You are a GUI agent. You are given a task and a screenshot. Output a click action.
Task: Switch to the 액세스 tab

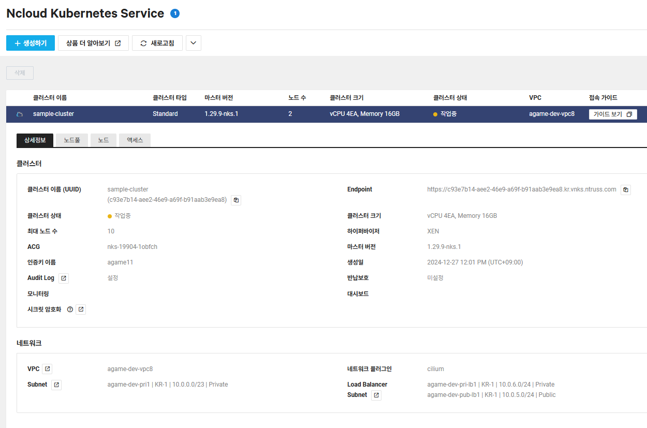[x=135, y=140]
